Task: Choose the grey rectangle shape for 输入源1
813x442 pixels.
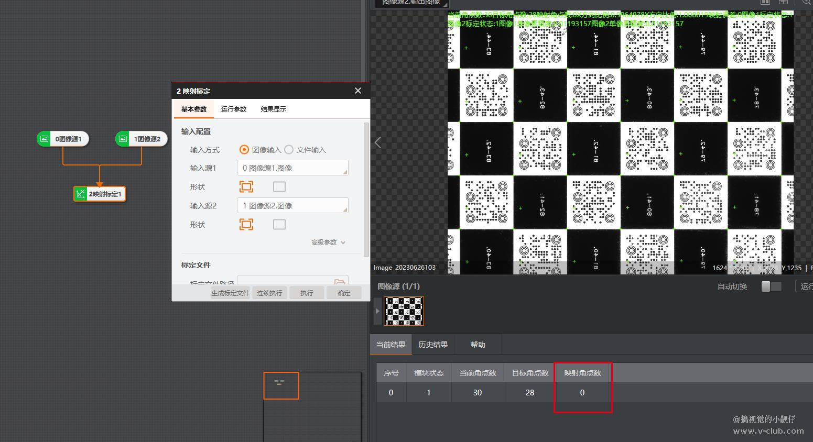Action: point(279,187)
